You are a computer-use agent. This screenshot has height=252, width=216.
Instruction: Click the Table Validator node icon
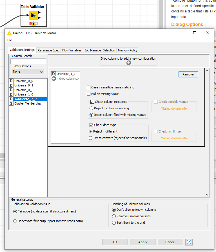click(33, 15)
